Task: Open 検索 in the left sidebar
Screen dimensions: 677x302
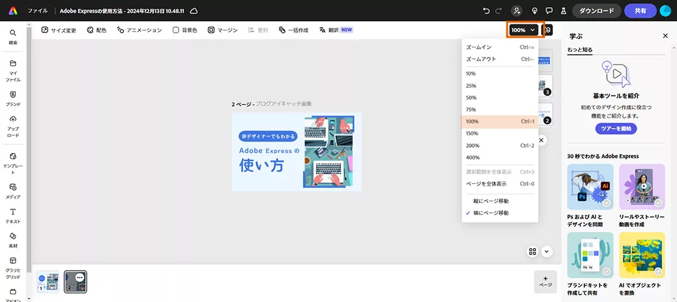Action: (13, 37)
